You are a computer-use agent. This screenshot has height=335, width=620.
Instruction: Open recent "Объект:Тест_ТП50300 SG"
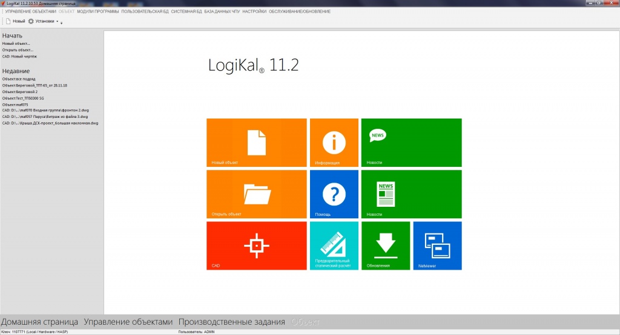pos(23,99)
